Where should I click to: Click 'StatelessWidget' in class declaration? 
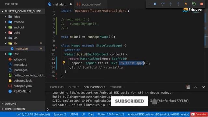coord(109,45)
